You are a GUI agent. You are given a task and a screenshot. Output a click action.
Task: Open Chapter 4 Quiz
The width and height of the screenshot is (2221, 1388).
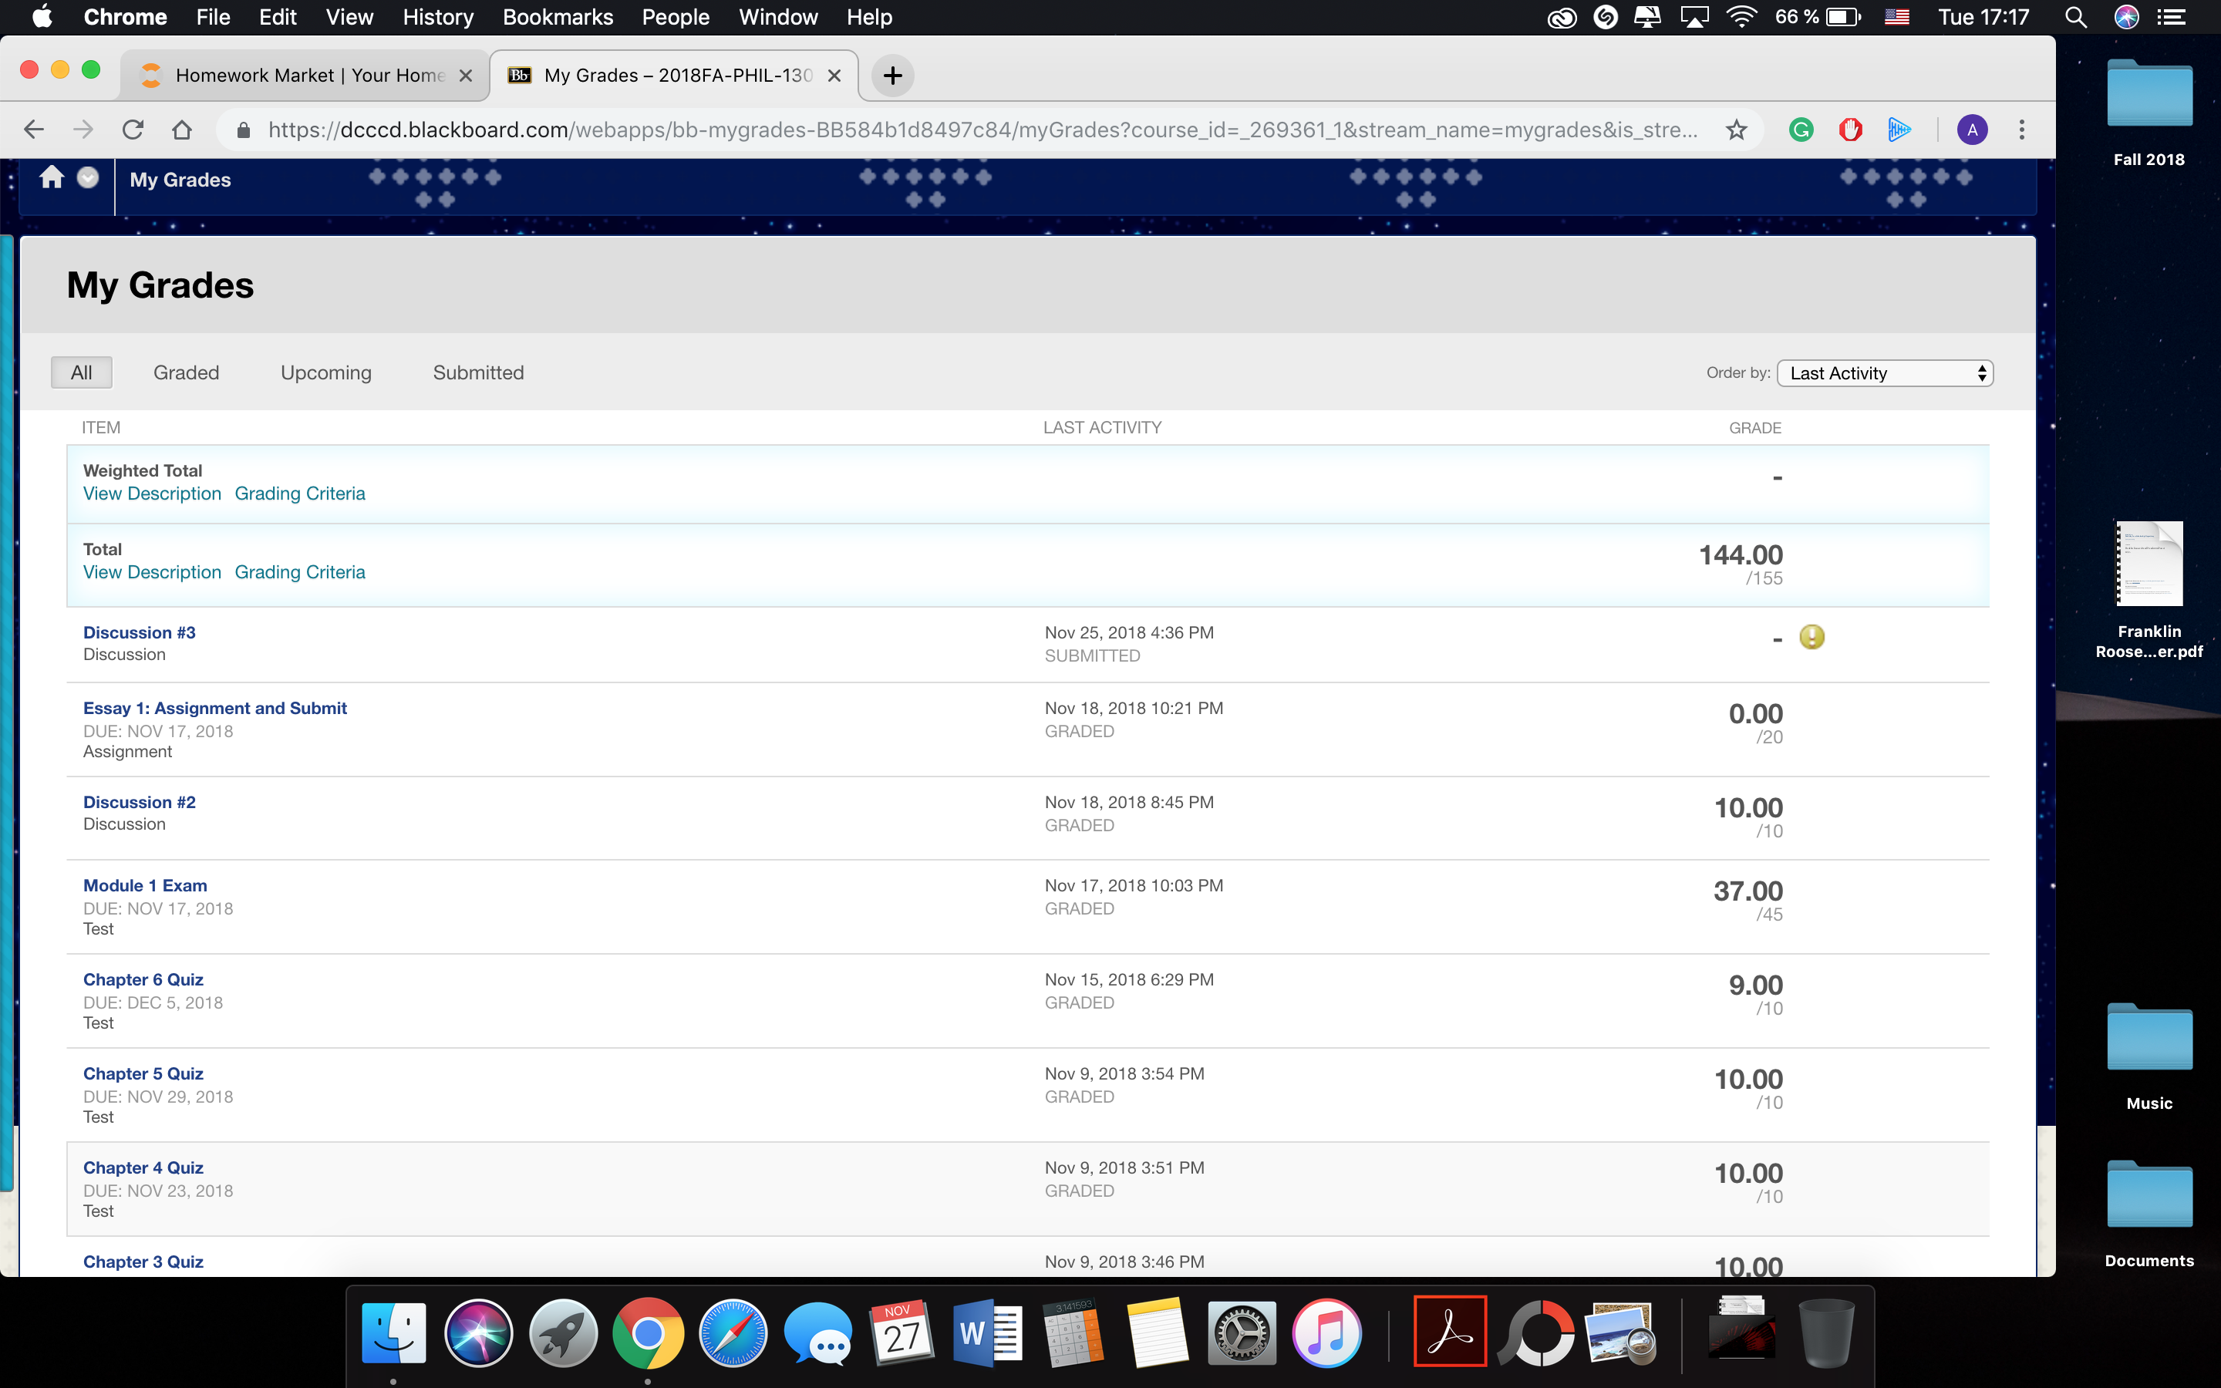tap(143, 1167)
